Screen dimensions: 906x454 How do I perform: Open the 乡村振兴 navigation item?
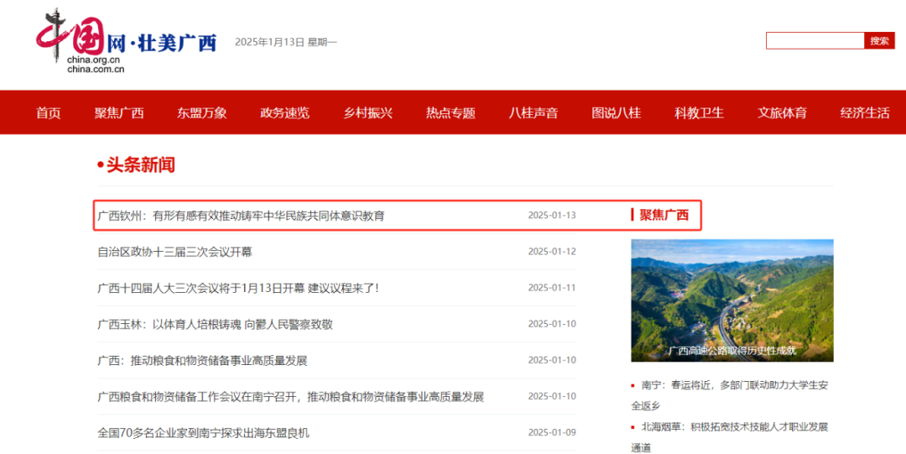tap(368, 112)
